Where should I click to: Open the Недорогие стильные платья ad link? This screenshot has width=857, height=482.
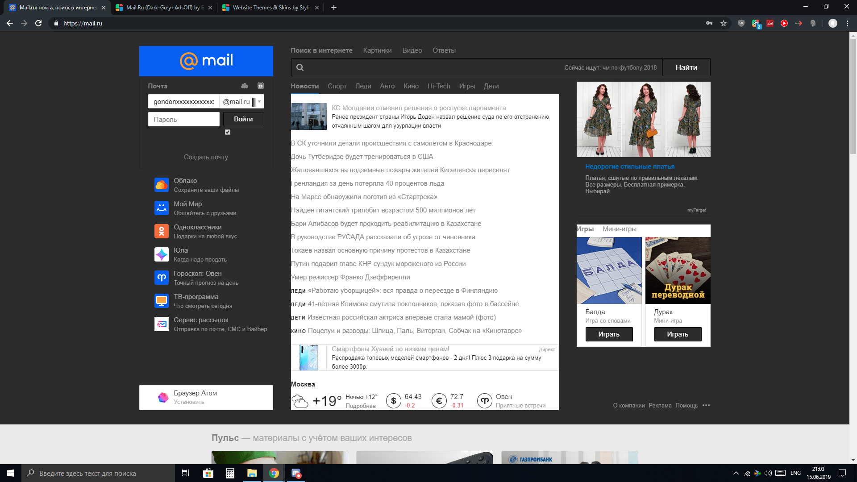[630, 166]
